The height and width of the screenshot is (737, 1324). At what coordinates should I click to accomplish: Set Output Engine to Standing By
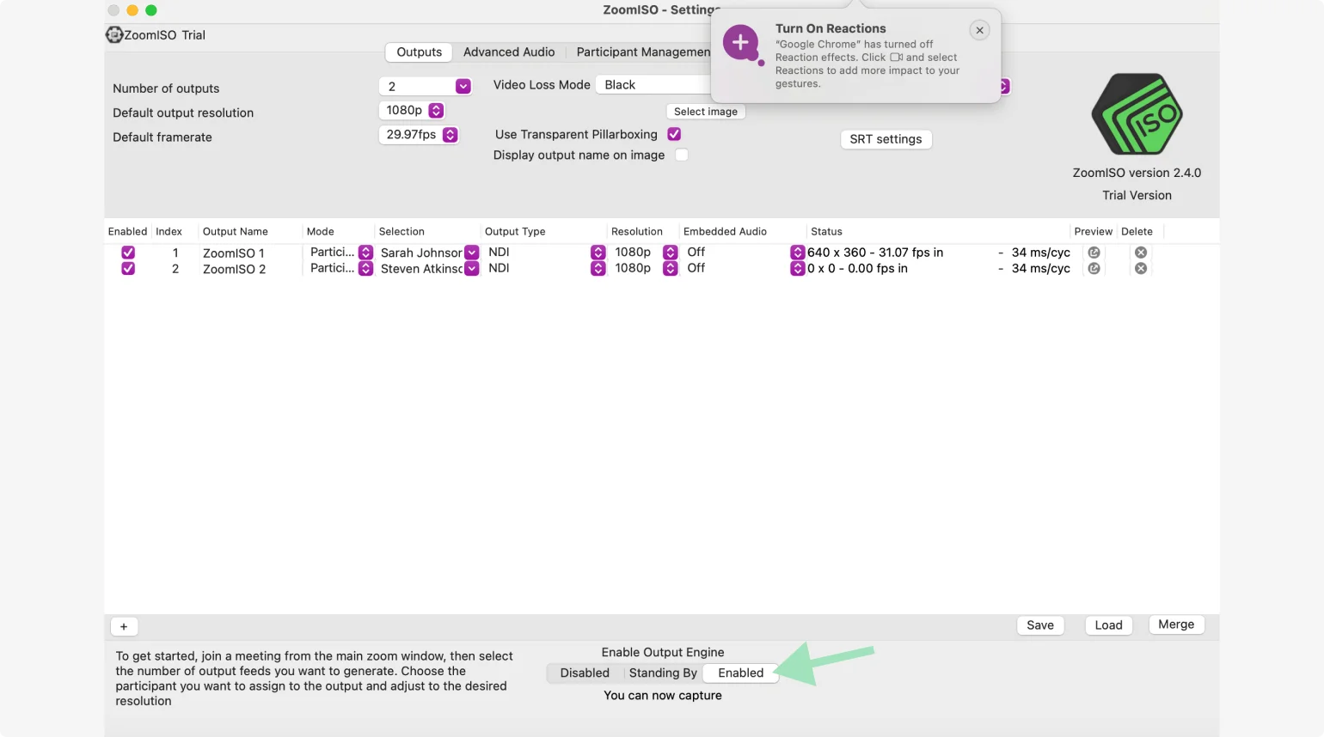tap(663, 673)
